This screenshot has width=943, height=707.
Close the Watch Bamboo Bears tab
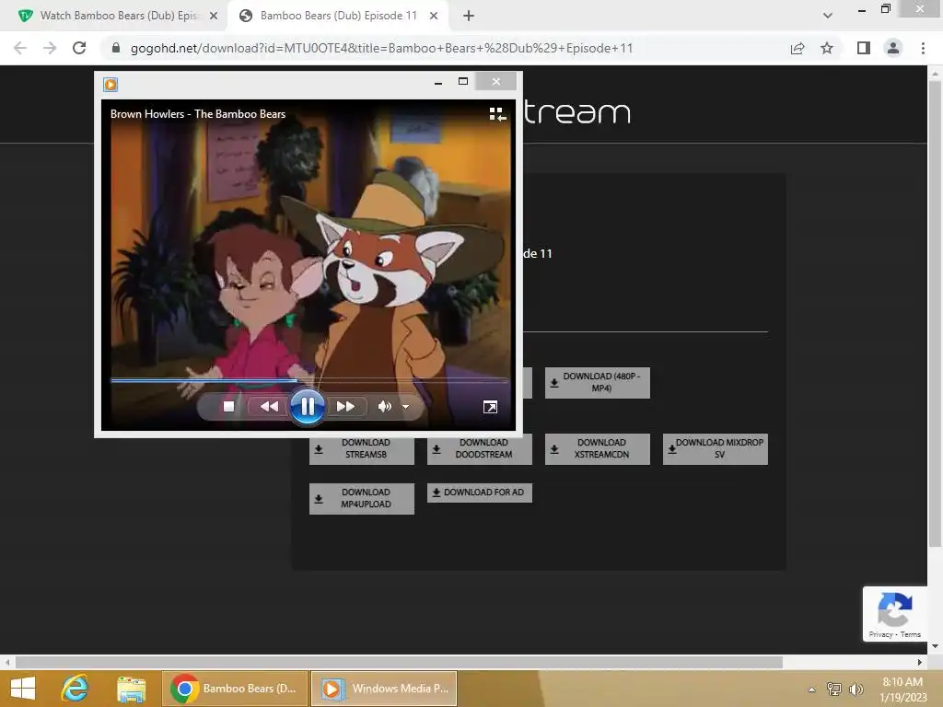pos(214,17)
